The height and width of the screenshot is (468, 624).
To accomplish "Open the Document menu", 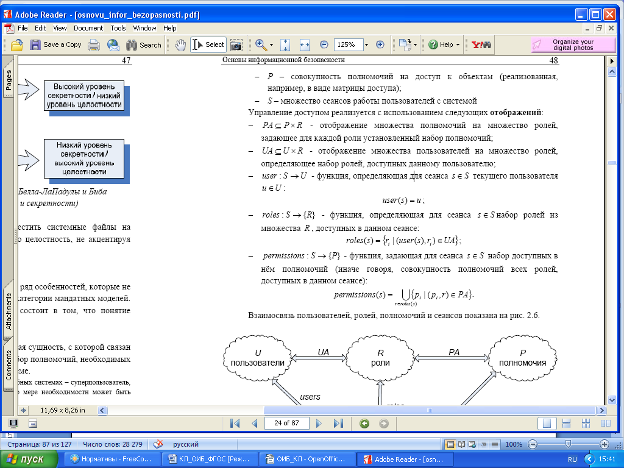I will pyautogui.click(x=88, y=28).
